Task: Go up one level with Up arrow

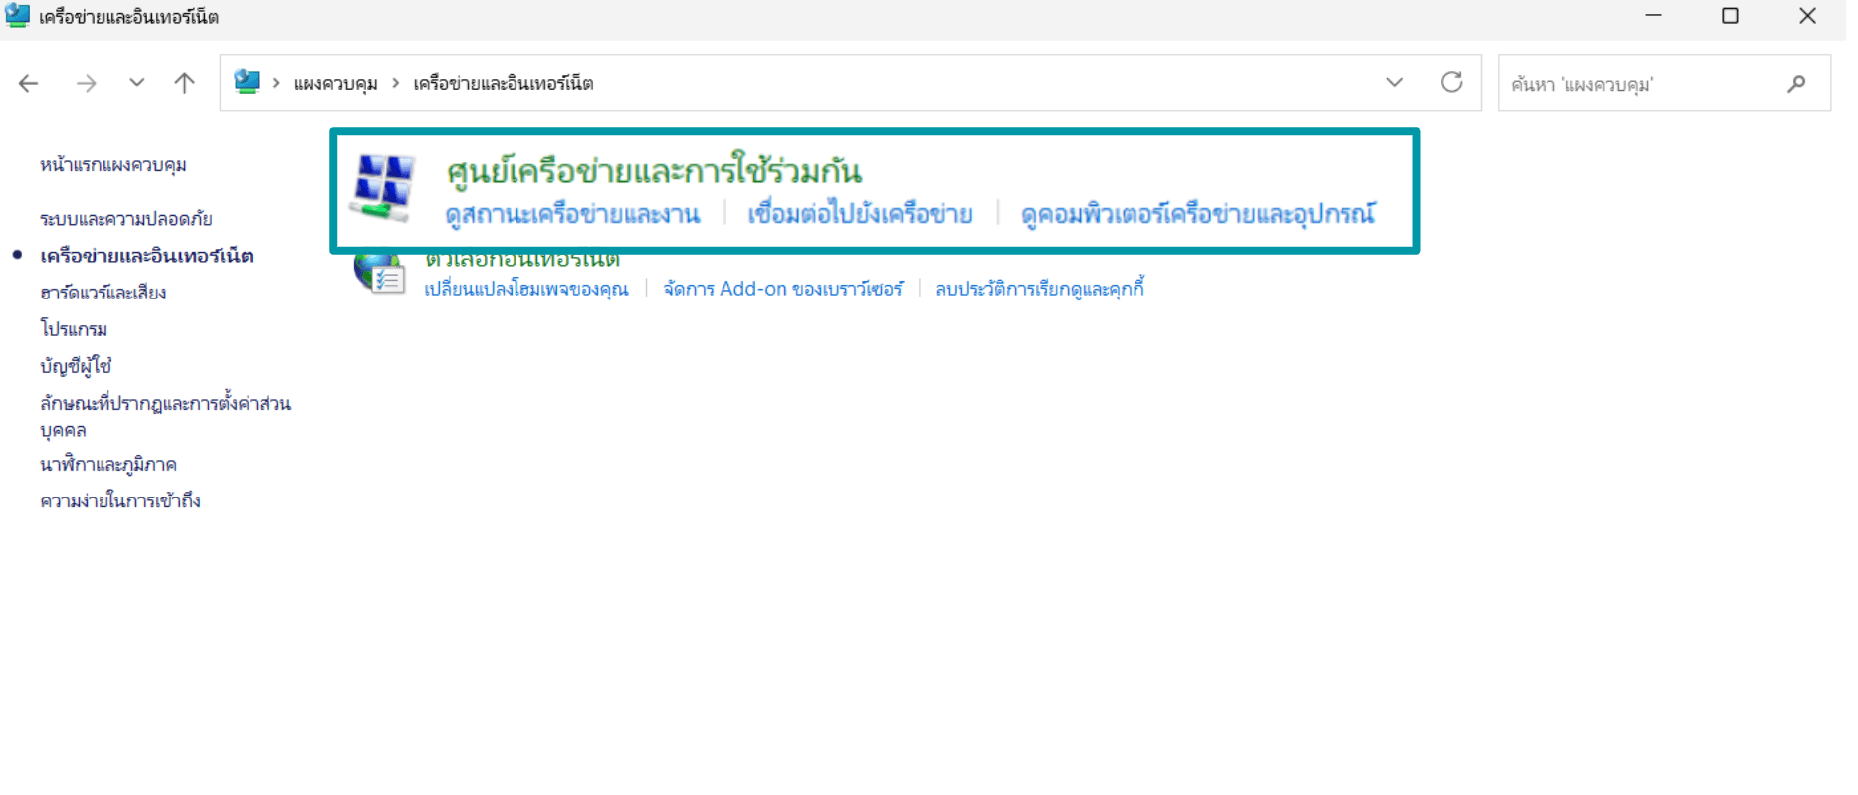Action: click(184, 83)
